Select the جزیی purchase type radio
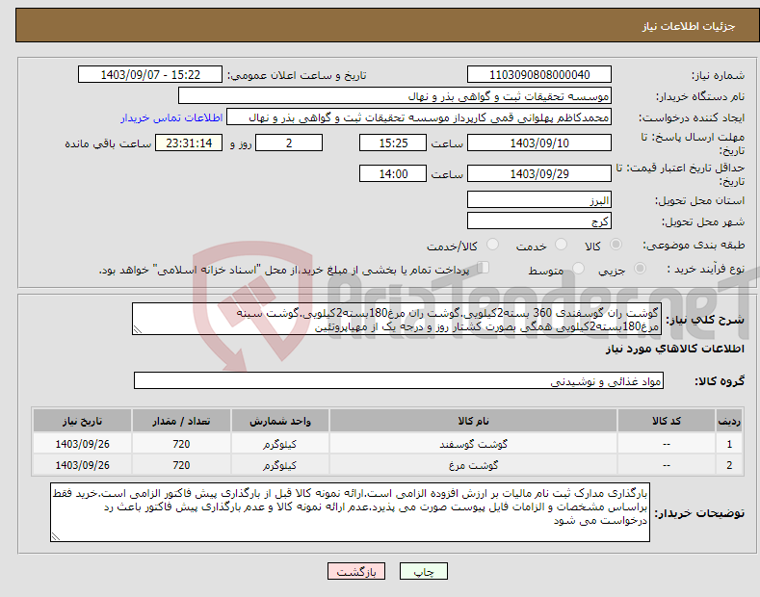The height and width of the screenshot is (597, 760). coord(640,268)
